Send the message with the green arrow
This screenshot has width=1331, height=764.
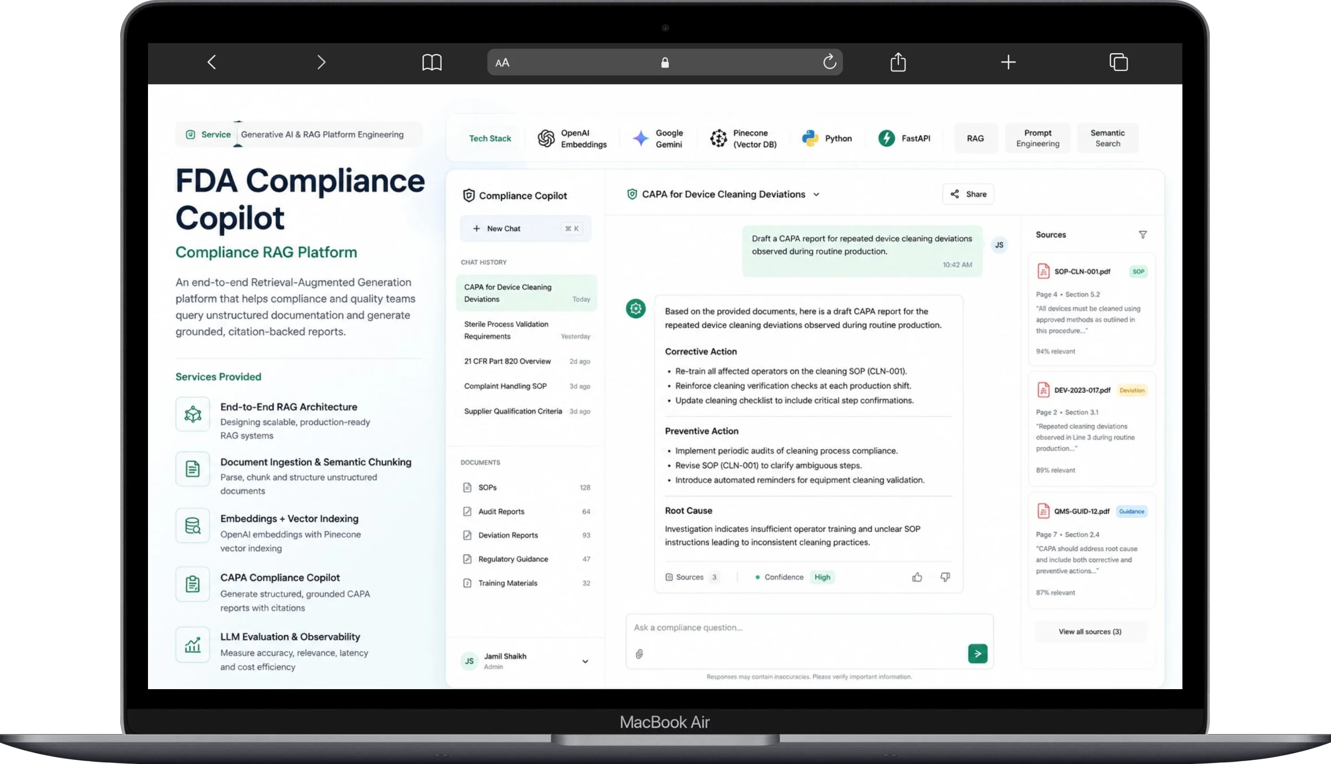click(x=978, y=654)
